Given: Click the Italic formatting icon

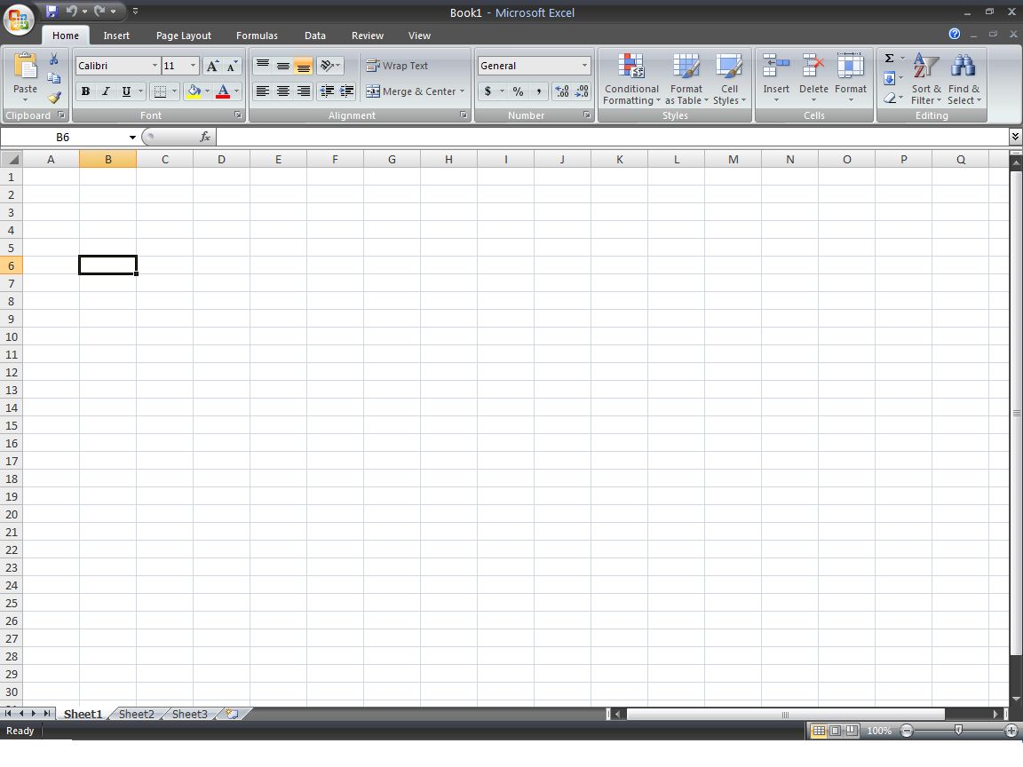Looking at the screenshot, I should [x=106, y=91].
